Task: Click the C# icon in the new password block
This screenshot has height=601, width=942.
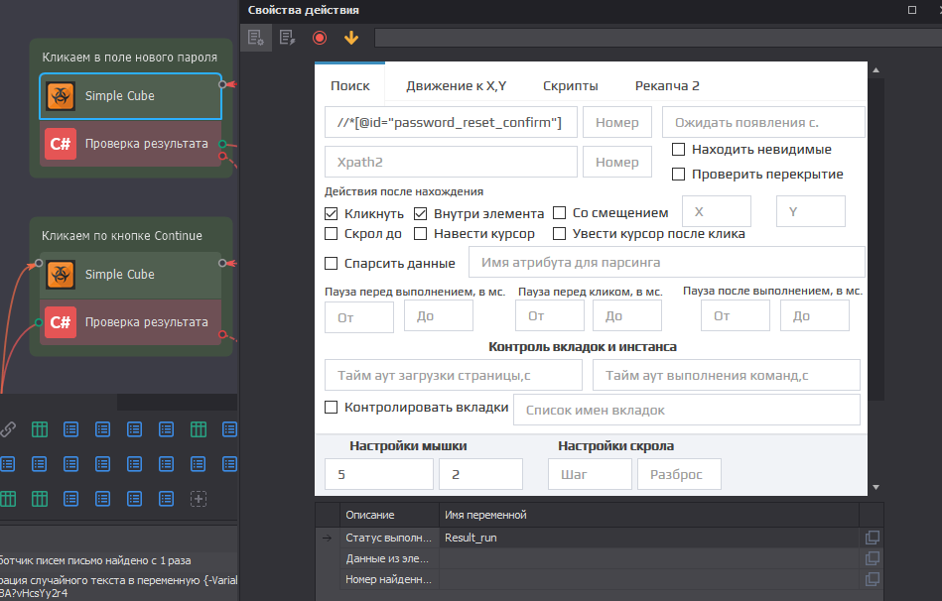Action: pyautogui.click(x=62, y=144)
